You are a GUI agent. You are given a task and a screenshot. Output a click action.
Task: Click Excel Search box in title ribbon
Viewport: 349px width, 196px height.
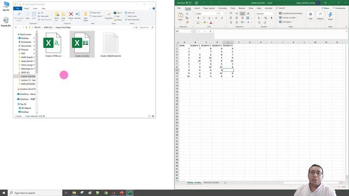click(280, 8)
